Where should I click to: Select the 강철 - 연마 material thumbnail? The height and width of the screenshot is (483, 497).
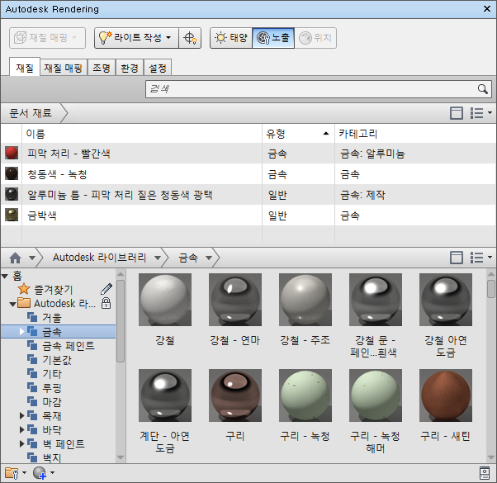click(x=235, y=300)
